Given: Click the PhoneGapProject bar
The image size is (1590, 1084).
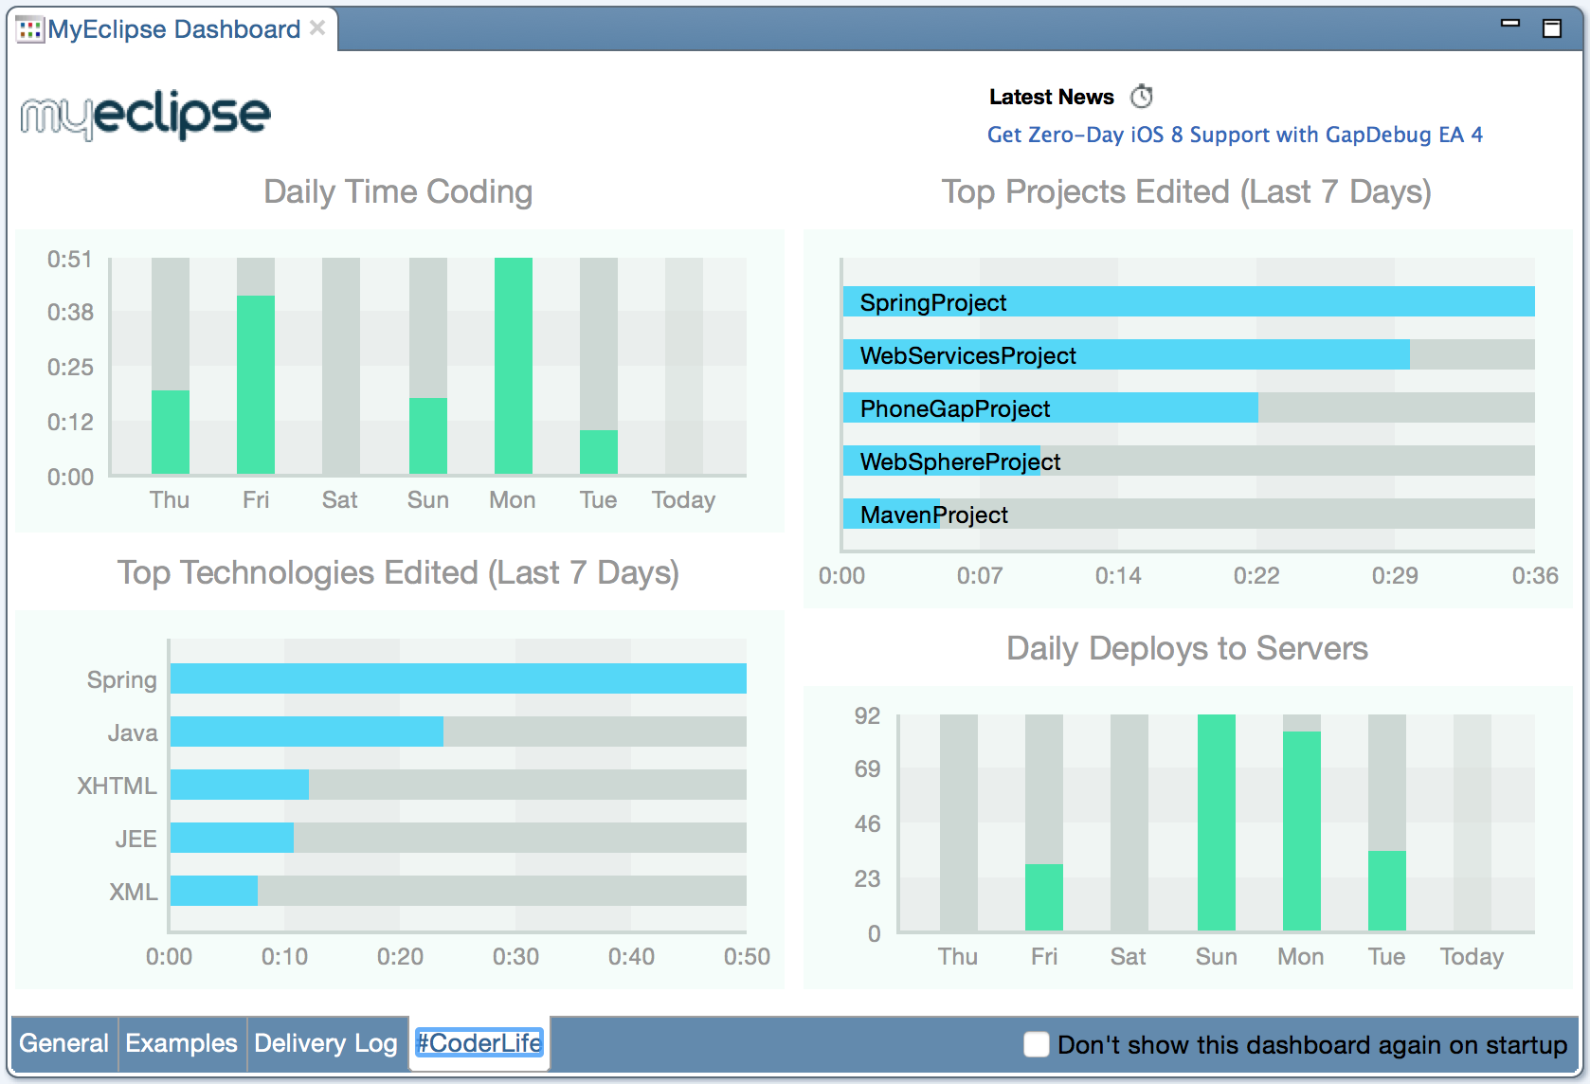Looking at the screenshot, I should tap(1050, 408).
